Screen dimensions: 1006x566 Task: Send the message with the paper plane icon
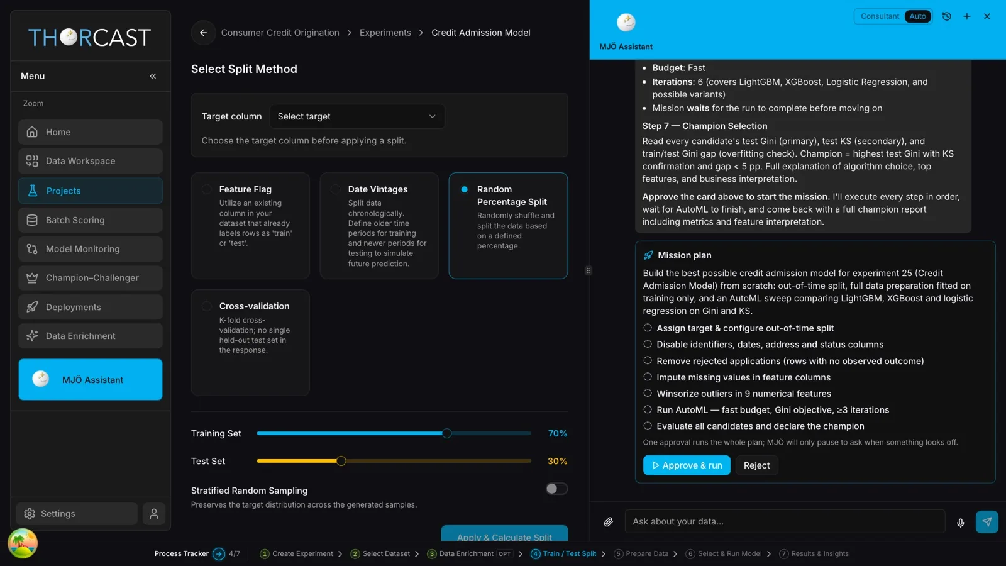click(987, 522)
